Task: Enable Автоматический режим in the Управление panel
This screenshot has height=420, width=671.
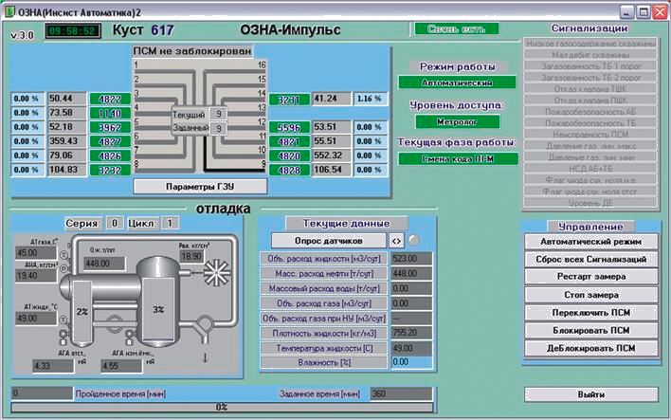Action: (590, 242)
